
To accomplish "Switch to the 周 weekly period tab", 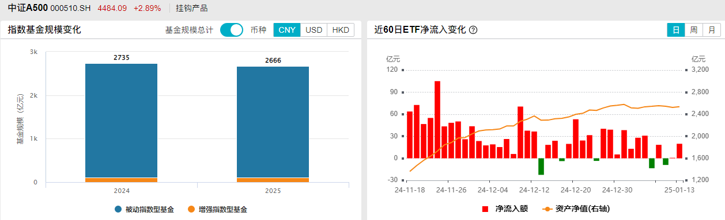I will [x=694, y=30].
